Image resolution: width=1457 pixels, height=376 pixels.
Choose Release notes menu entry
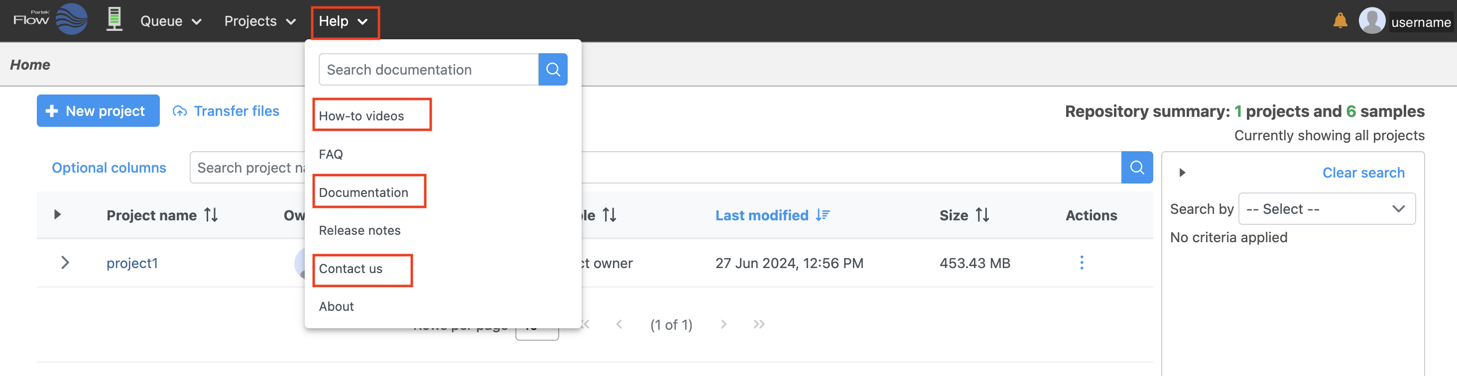[x=360, y=230]
